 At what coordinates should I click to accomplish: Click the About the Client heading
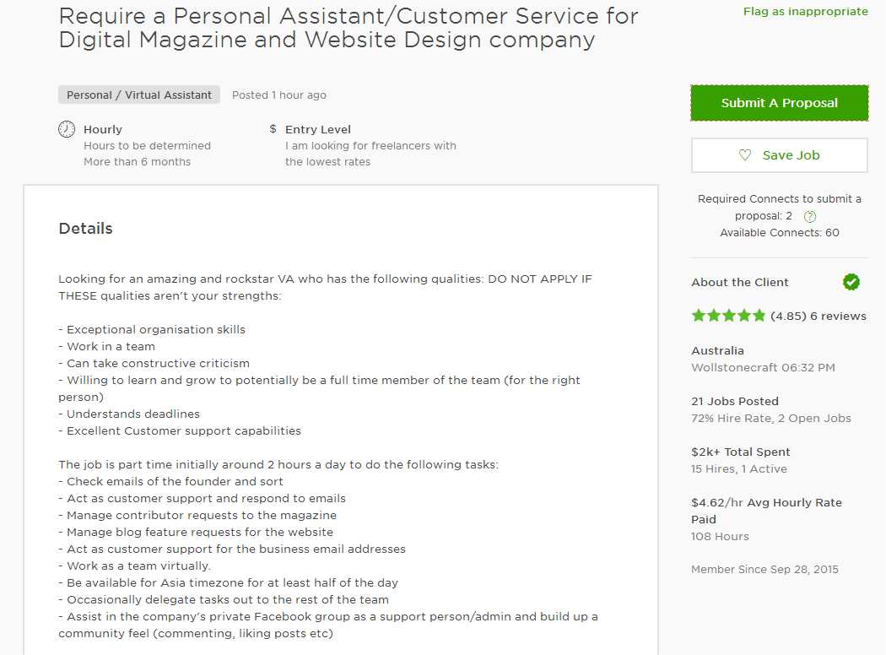tap(740, 282)
